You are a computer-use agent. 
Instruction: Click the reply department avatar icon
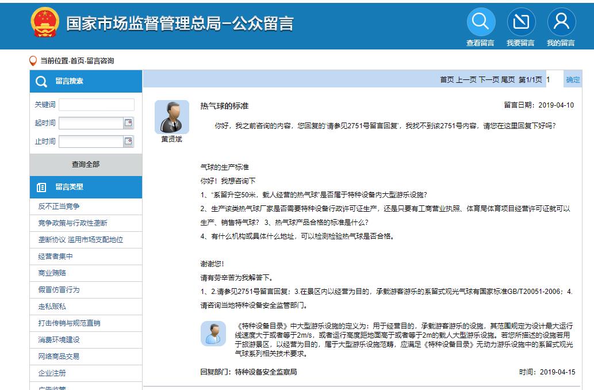[x=213, y=334]
